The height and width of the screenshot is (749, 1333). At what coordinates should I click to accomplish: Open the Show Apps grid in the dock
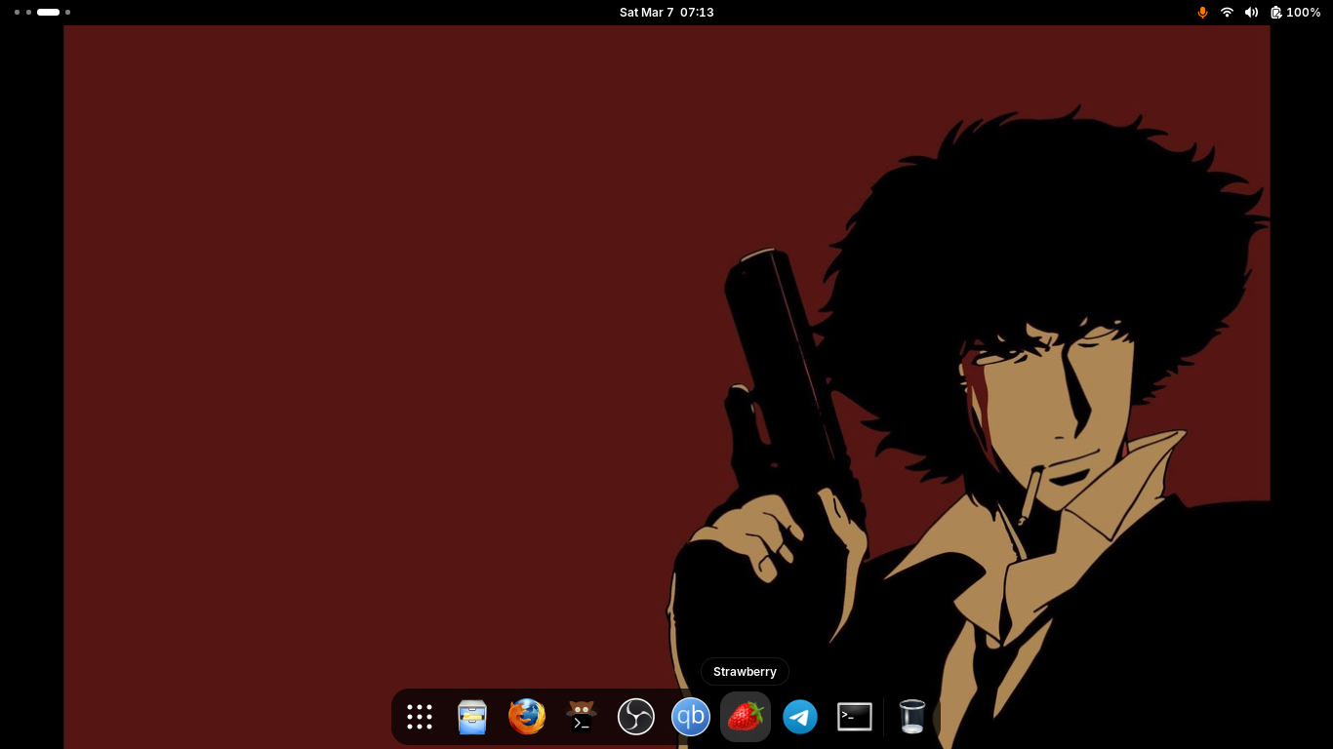(420, 717)
